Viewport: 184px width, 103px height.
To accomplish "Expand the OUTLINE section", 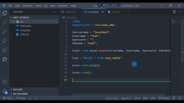I will coord(11,90).
